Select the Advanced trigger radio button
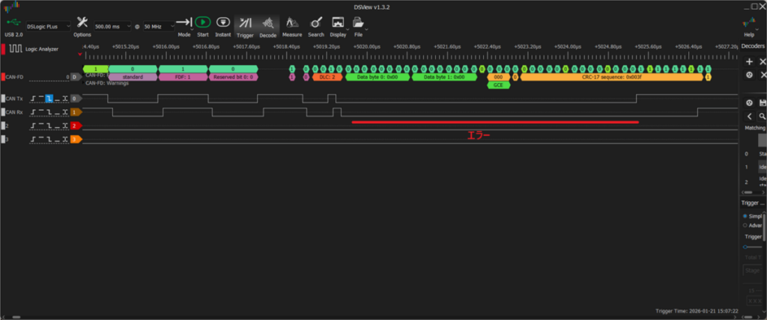Viewport: 767px width, 320px height. pos(746,224)
